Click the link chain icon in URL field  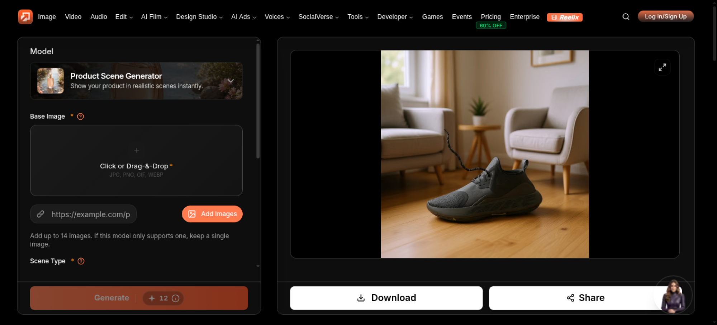pyautogui.click(x=41, y=214)
